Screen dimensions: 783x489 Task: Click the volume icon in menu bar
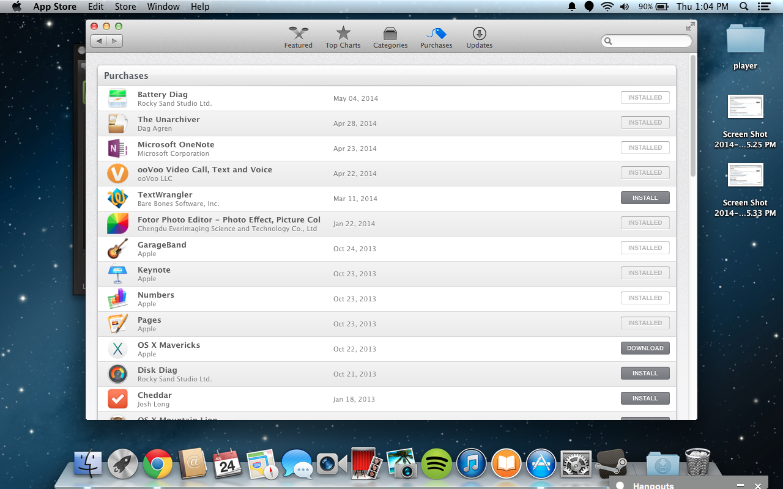coord(625,7)
